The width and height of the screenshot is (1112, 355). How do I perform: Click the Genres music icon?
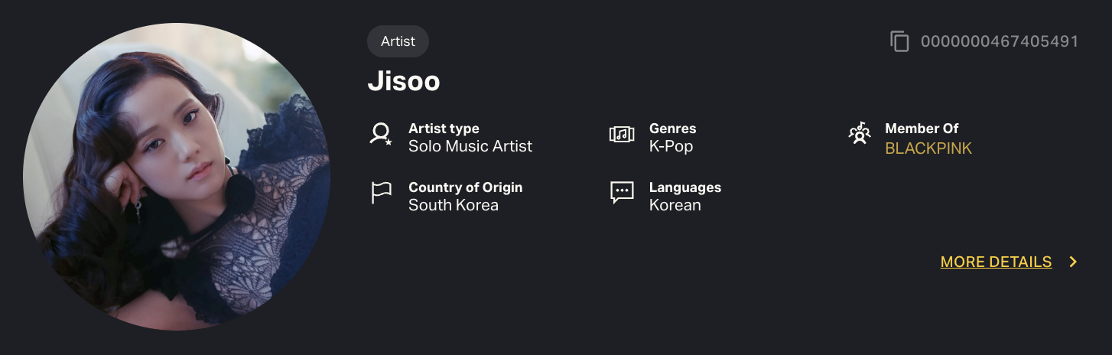pyautogui.click(x=622, y=135)
